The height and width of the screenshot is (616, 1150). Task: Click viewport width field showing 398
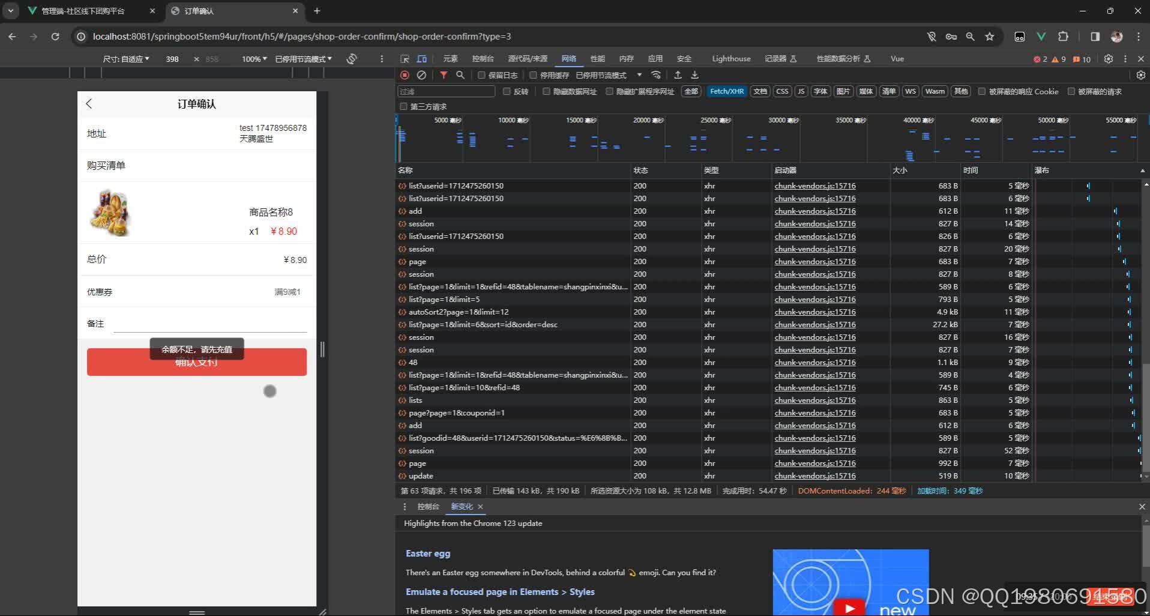[172, 59]
